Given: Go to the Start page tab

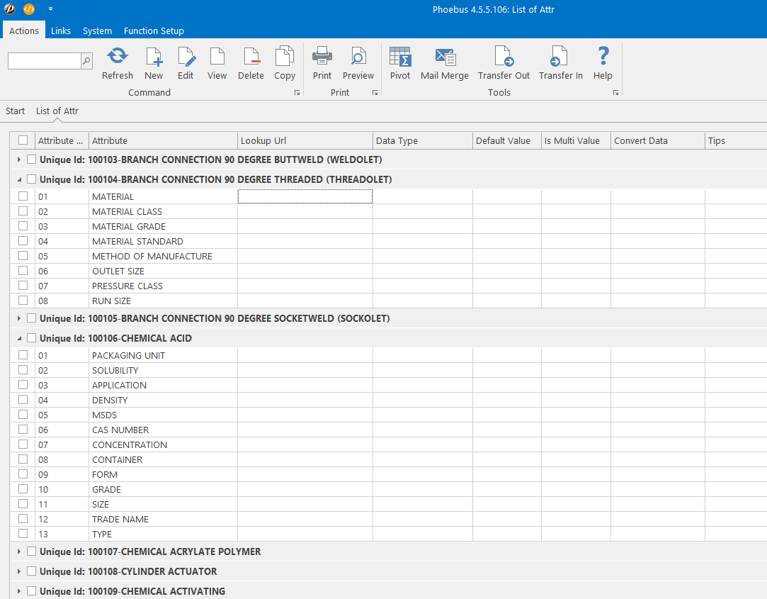Looking at the screenshot, I should pos(15,111).
